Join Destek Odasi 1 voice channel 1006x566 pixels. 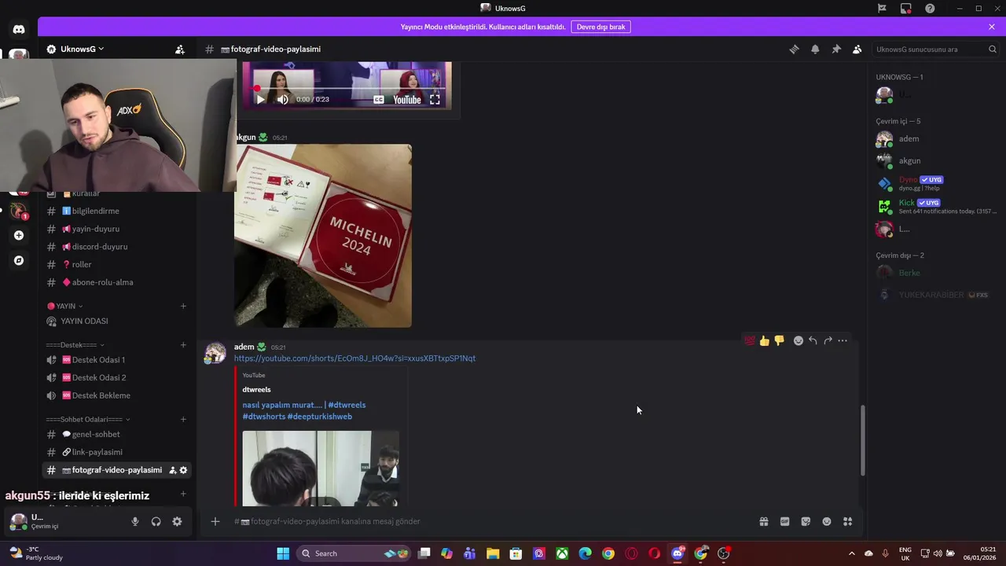point(116,360)
